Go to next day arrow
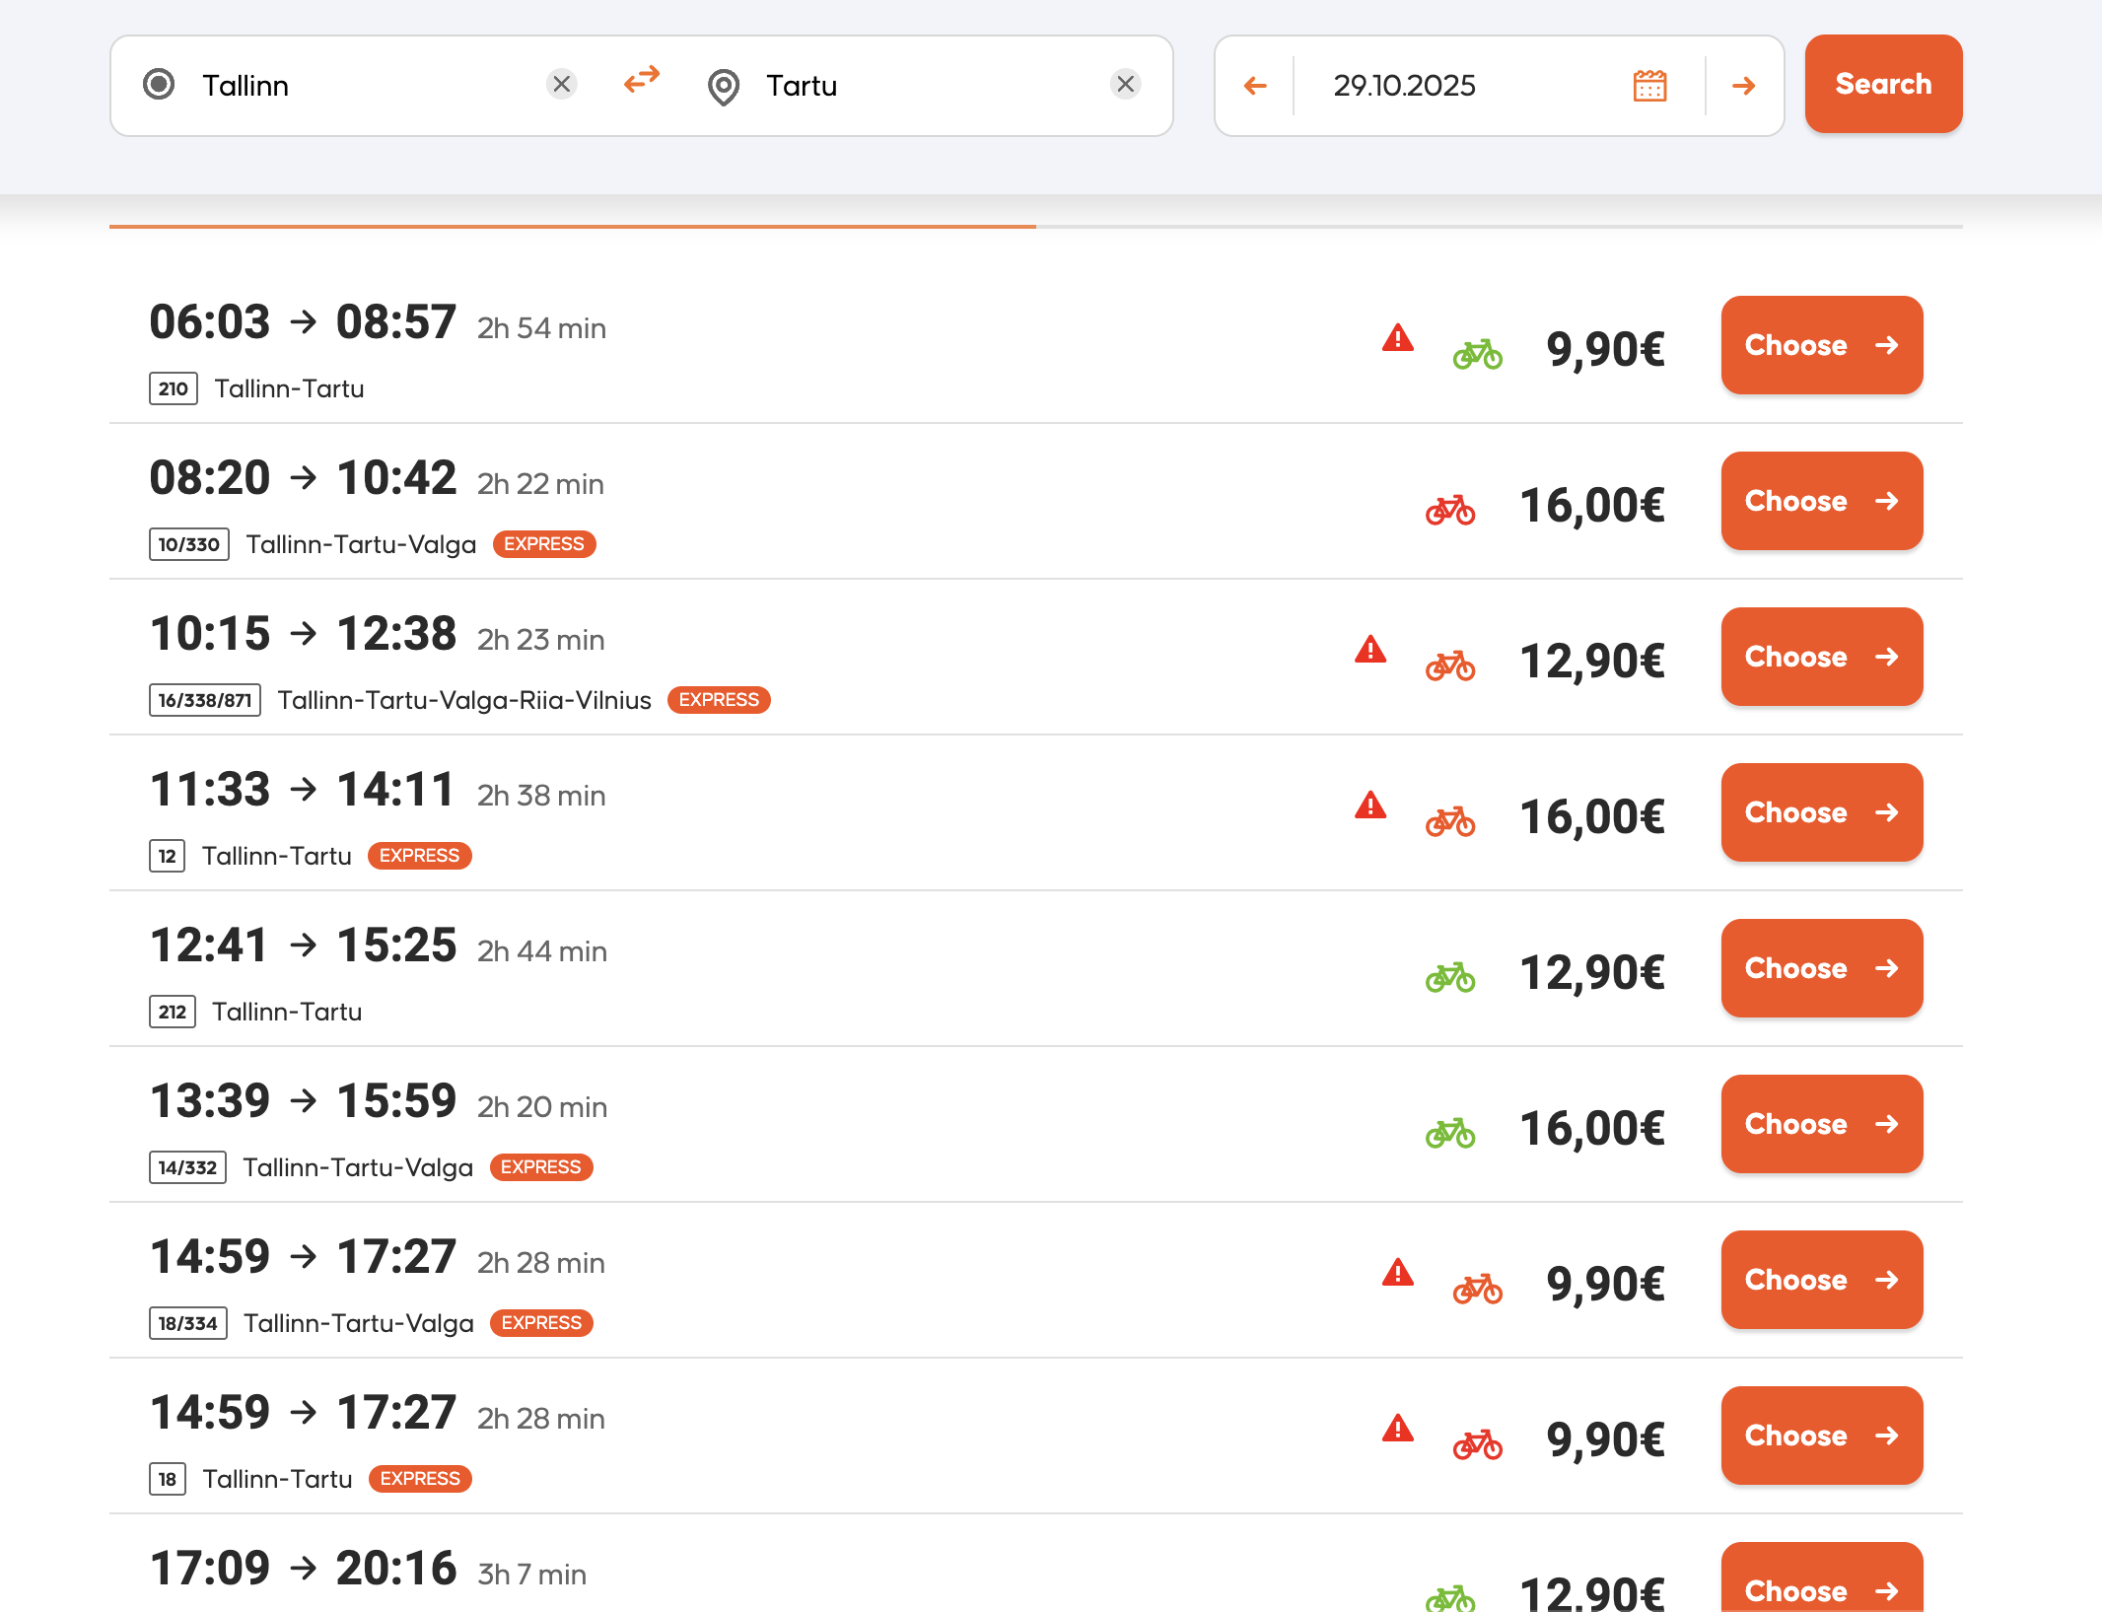Screen dimensions: 2102x1612 (x=1744, y=86)
